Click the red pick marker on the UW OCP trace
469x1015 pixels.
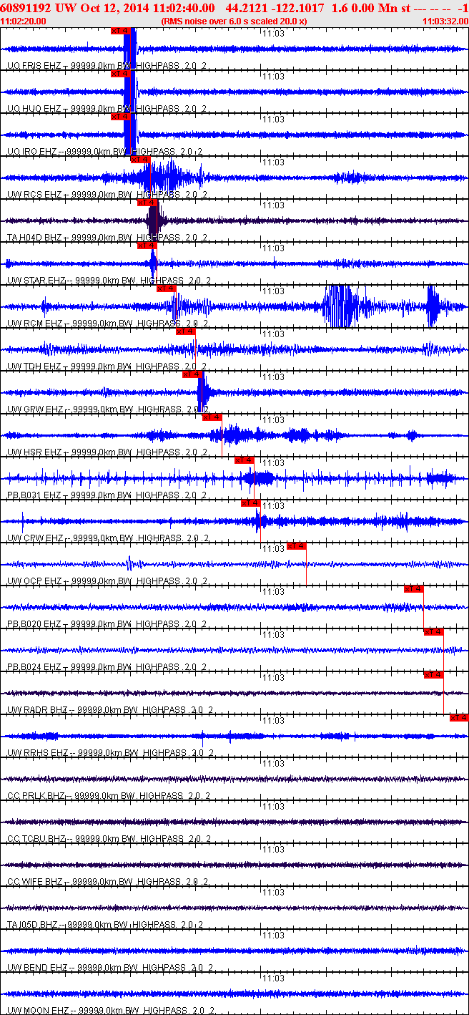click(x=297, y=546)
